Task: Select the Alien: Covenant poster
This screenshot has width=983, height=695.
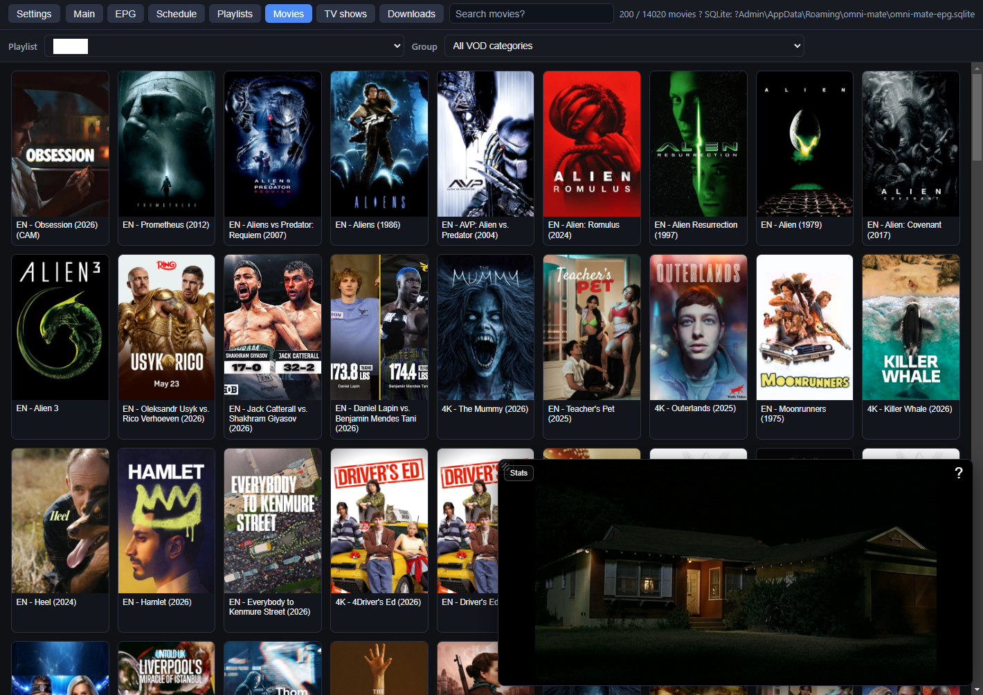Action: tap(911, 144)
